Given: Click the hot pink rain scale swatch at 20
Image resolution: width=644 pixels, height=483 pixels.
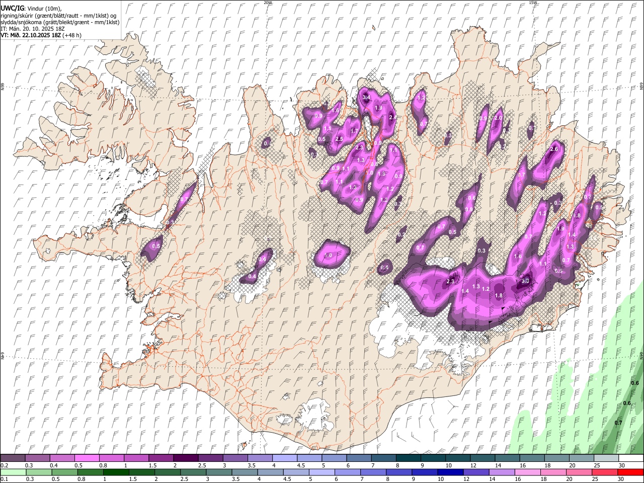Looking at the screenshot, I should point(579,472).
